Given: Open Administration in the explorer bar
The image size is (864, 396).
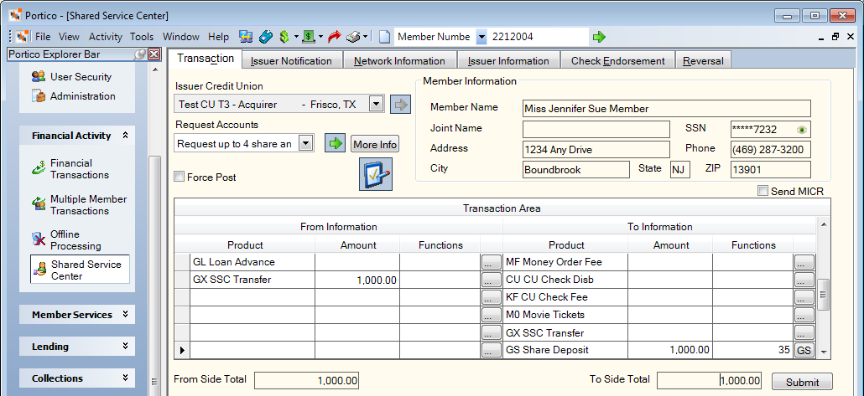Looking at the screenshot, I should pos(73,96).
